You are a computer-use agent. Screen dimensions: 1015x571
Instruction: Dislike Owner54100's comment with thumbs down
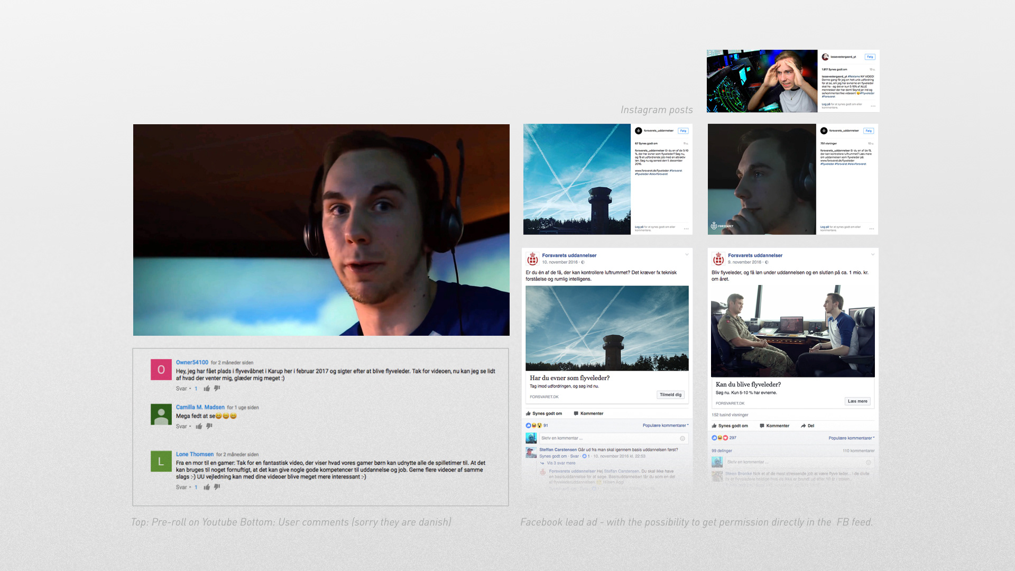[217, 389]
